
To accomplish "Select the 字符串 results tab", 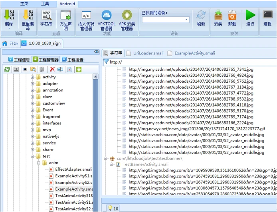I will tap(113, 53).
